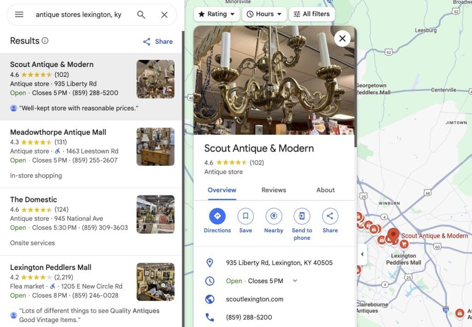The height and width of the screenshot is (327, 472).
Task: Click the tune icon in All filters
Action: tap(297, 14)
